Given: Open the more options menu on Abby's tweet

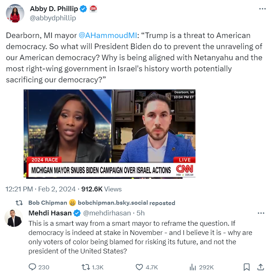Looking at the screenshot, I should click(263, 8).
